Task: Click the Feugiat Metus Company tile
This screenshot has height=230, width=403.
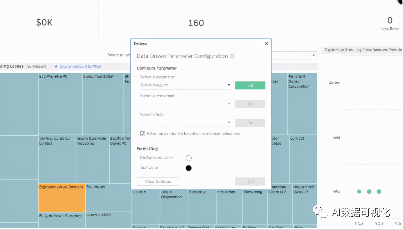Action: coord(62,220)
